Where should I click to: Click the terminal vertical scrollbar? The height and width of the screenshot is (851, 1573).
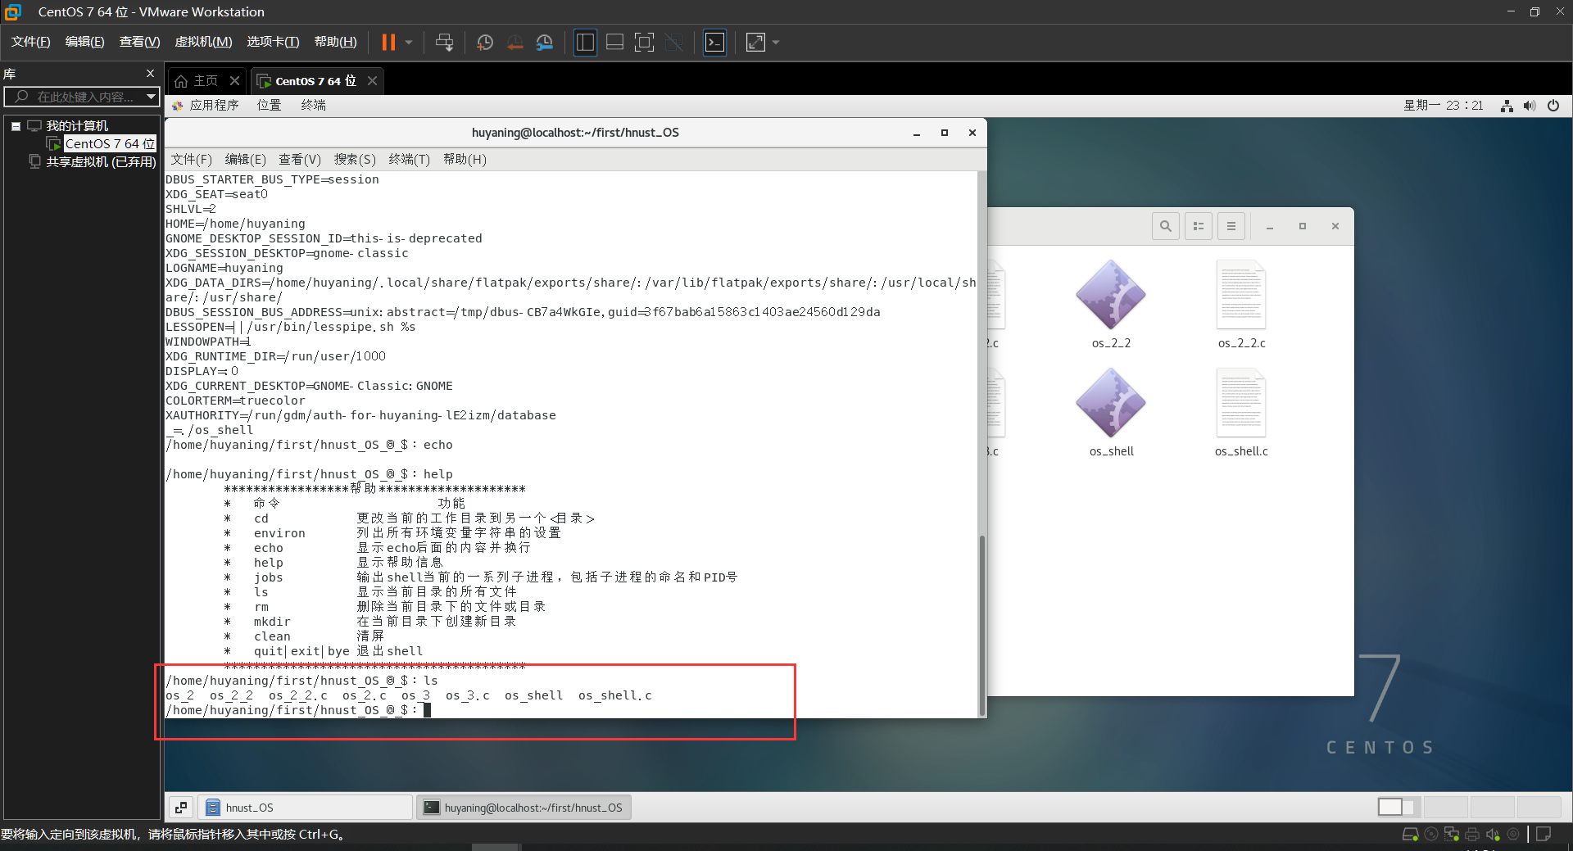(981, 624)
